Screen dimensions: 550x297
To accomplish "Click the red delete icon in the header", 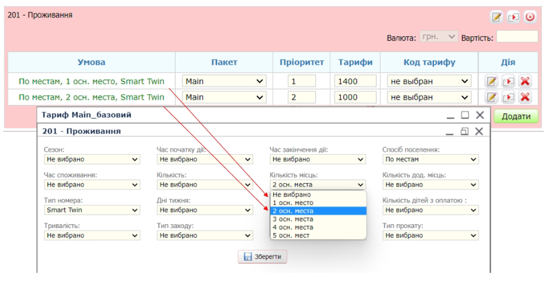I will [530, 17].
